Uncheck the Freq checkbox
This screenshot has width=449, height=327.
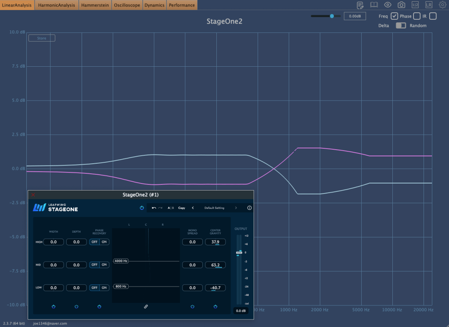click(x=394, y=16)
